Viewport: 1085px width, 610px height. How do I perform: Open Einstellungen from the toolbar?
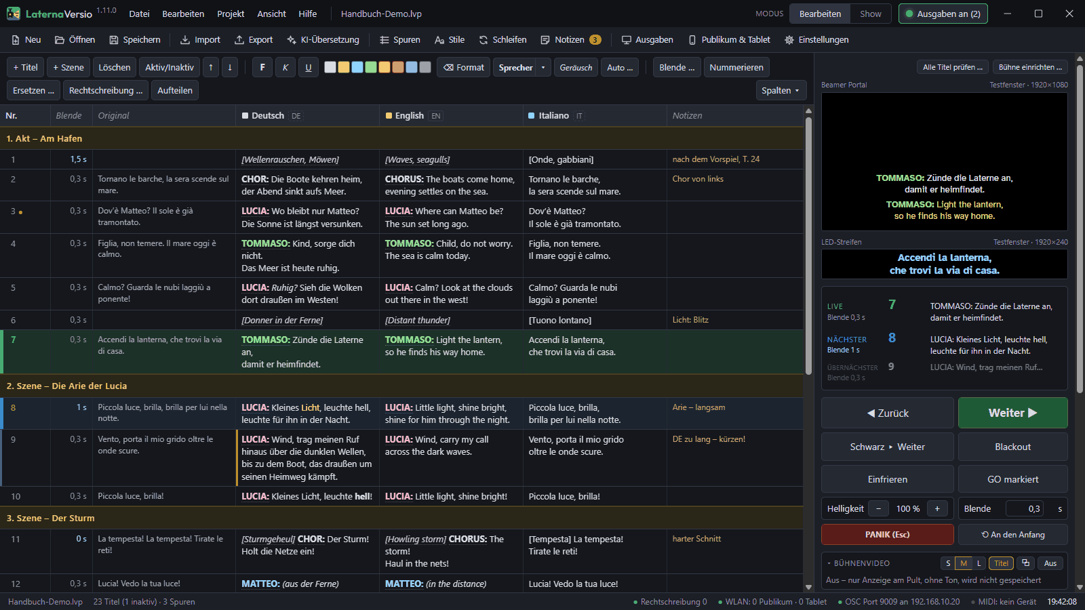click(x=816, y=40)
